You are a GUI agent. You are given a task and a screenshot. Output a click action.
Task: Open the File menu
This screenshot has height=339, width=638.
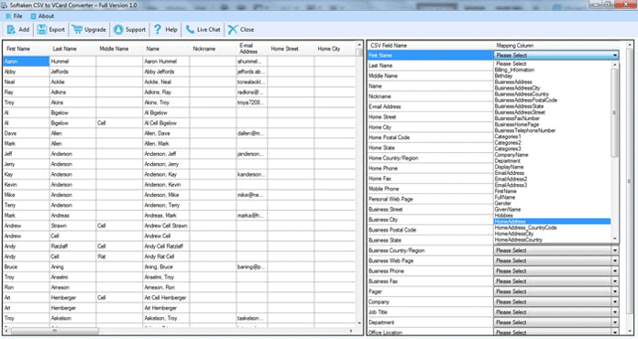pyautogui.click(x=15, y=16)
